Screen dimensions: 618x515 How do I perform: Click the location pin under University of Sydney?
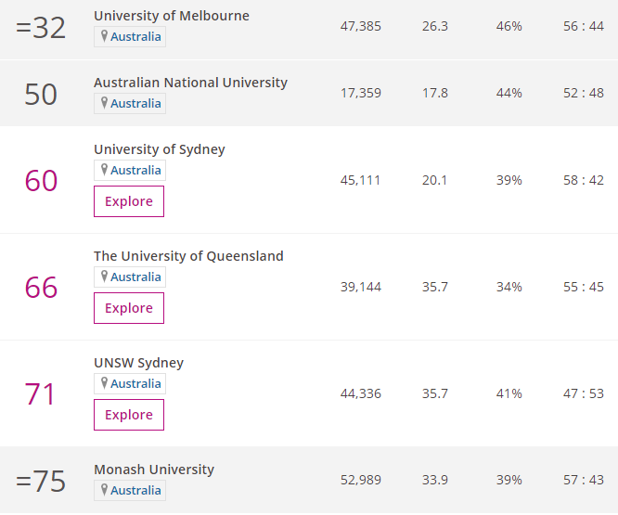click(x=105, y=170)
